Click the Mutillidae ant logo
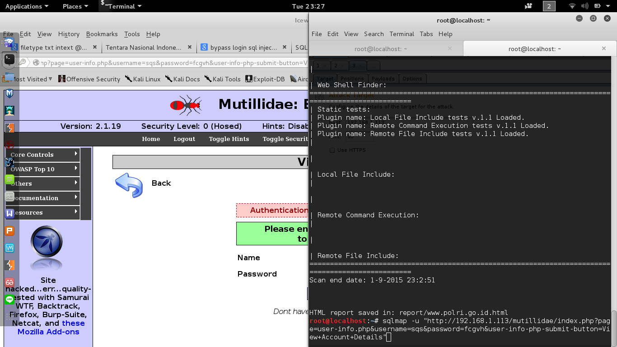This screenshot has width=617, height=347. click(x=186, y=105)
